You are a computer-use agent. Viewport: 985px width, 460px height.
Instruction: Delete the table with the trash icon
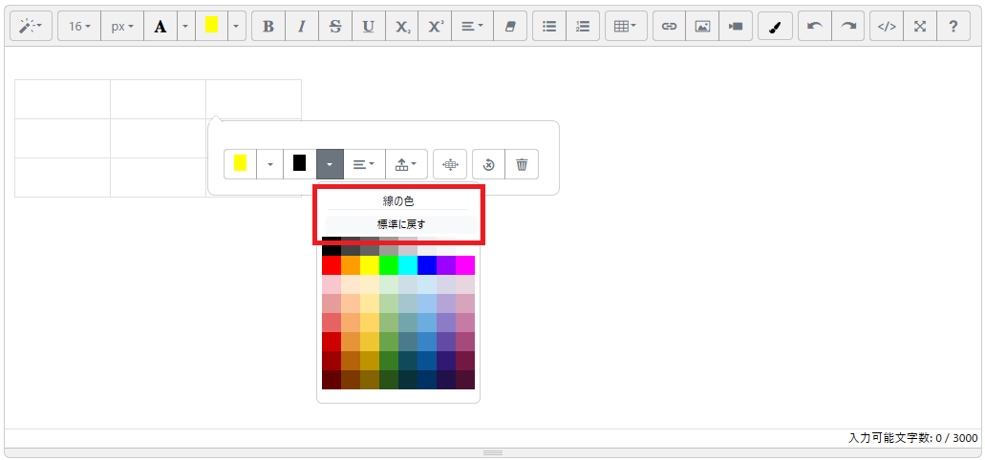522,164
